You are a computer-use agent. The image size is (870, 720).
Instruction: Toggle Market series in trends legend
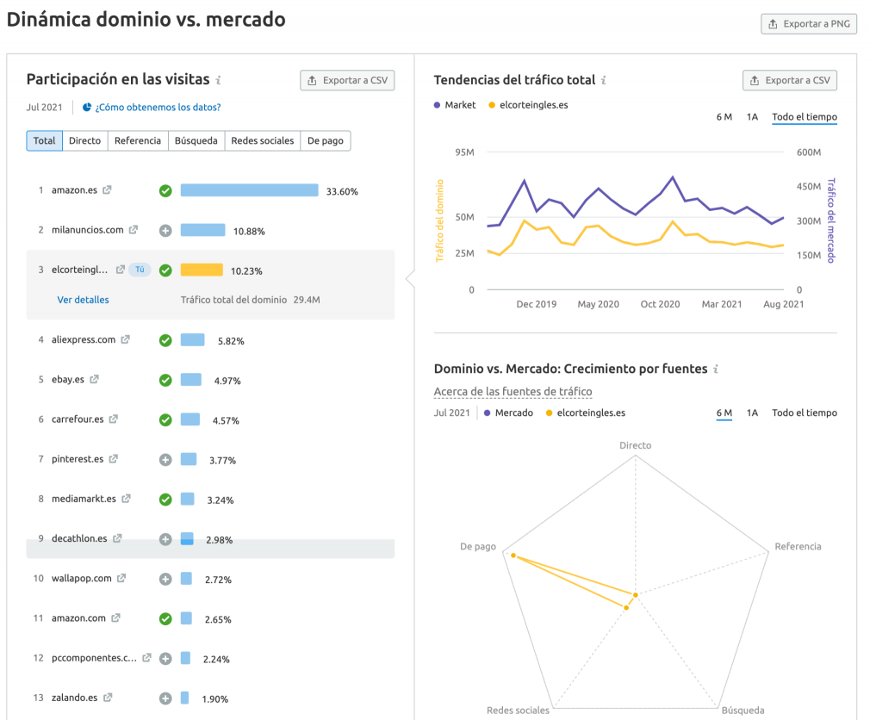point(455,105)
